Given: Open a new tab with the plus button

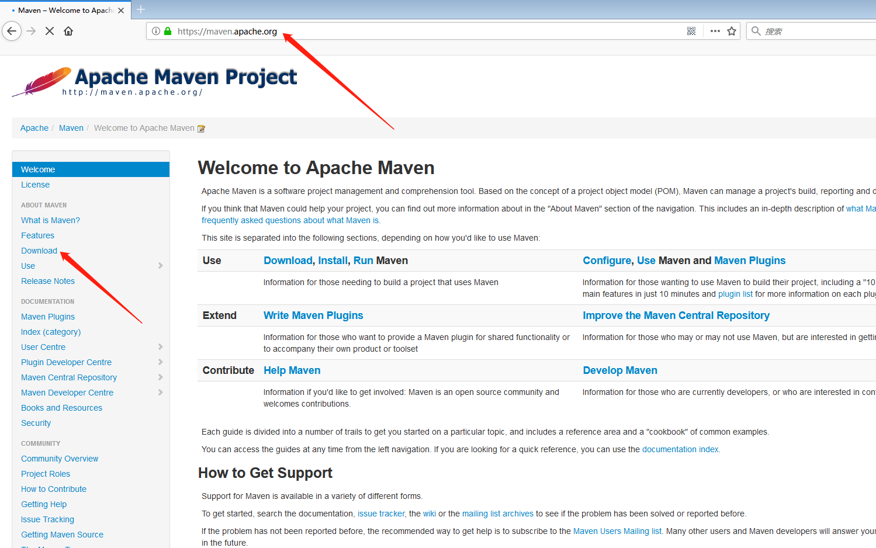Looking at the screenshot, I should [x=141, y=9].
